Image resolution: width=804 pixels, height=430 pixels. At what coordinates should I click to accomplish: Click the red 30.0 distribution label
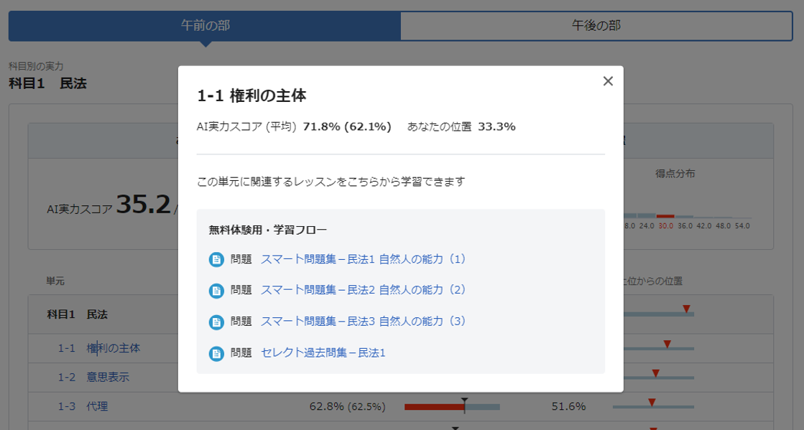point(665,226)
